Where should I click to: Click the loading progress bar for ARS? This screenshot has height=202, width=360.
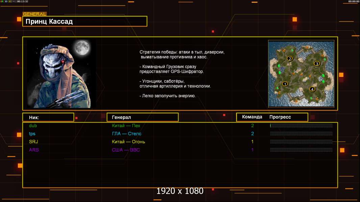[301, 150]
